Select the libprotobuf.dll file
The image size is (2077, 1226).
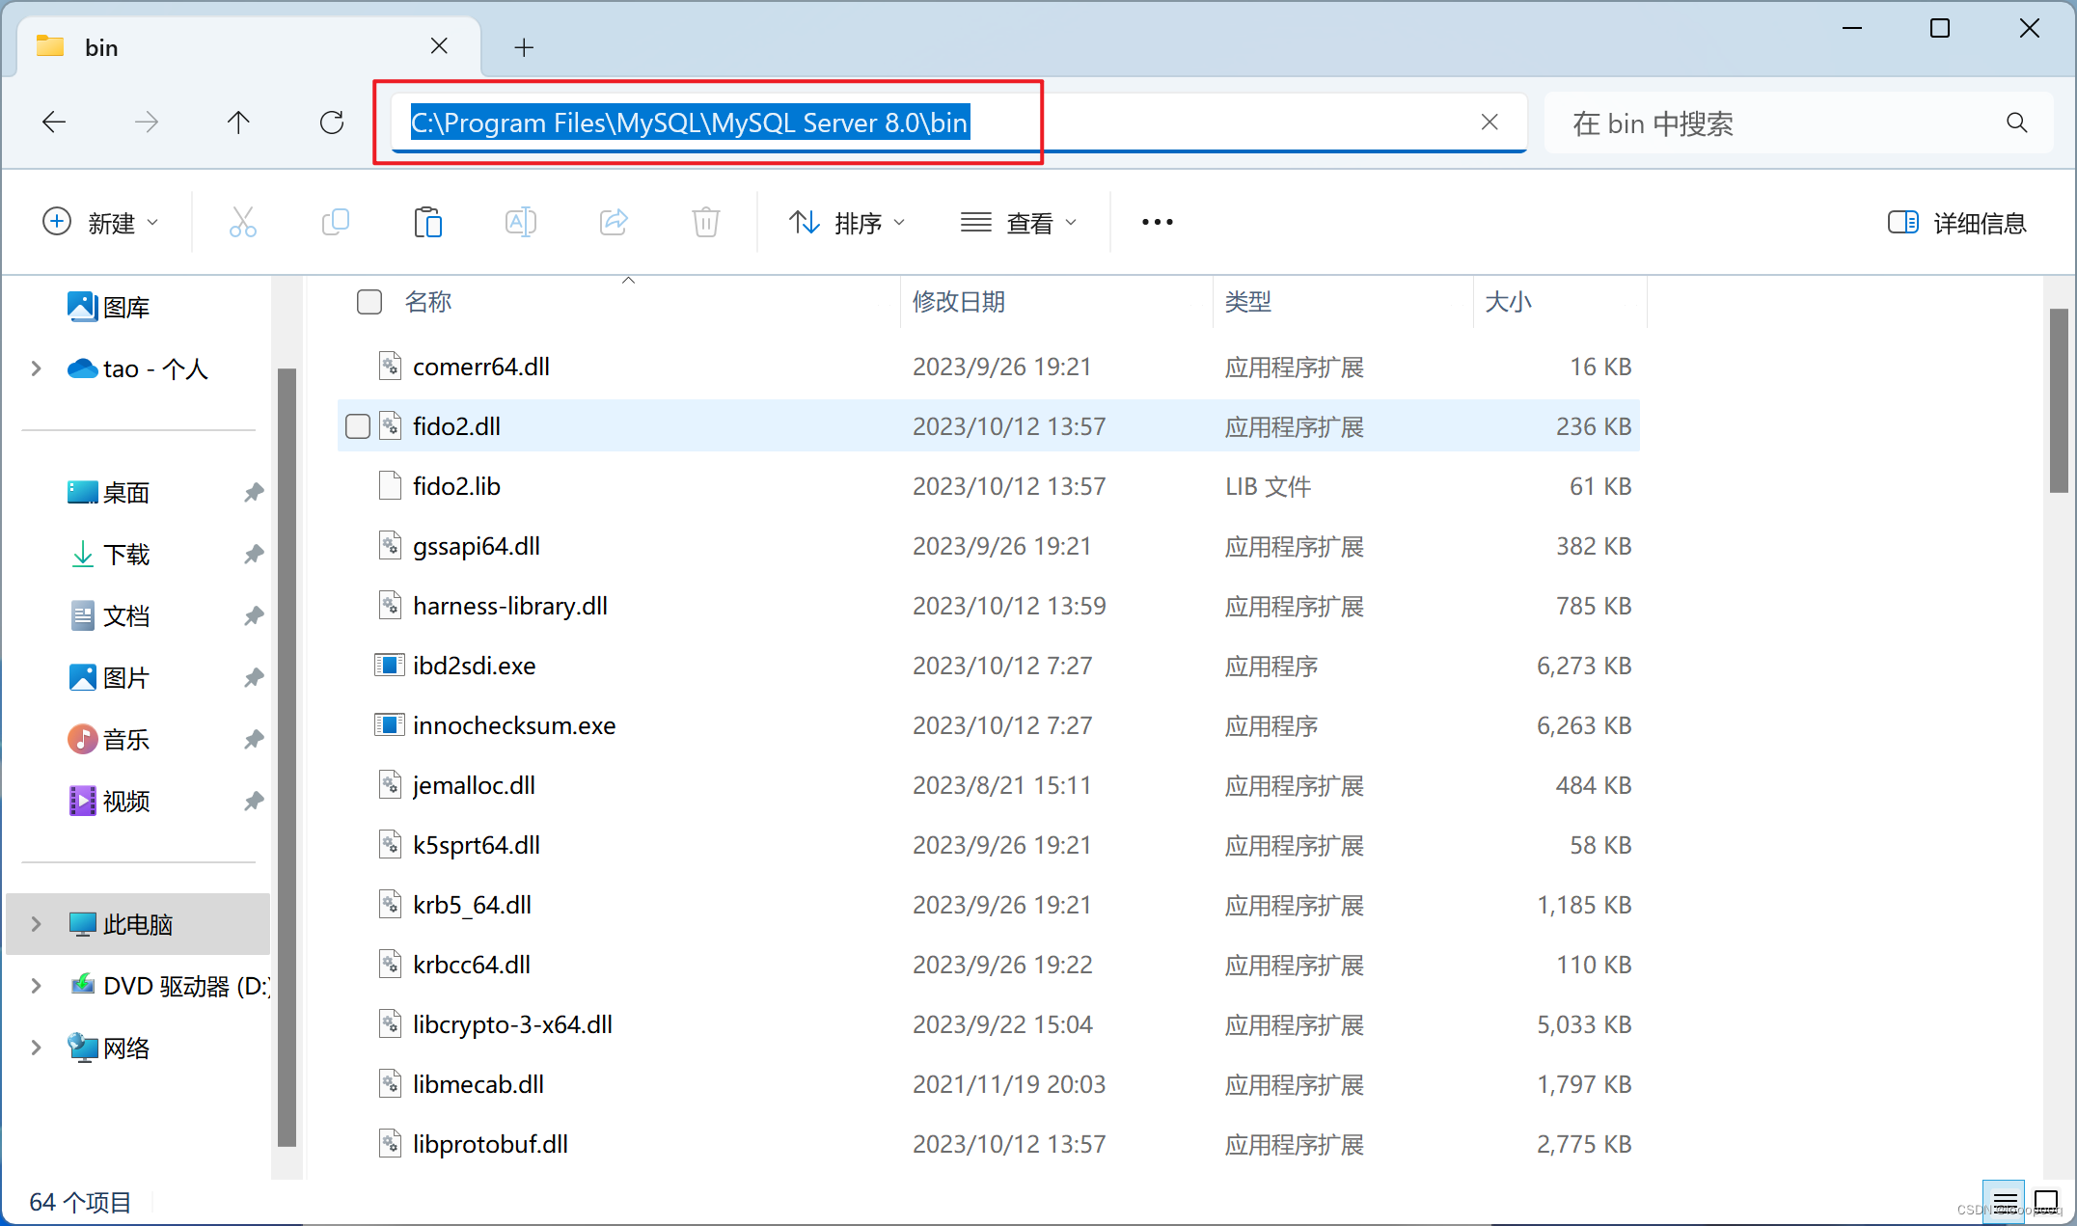tap(989, 1144)
